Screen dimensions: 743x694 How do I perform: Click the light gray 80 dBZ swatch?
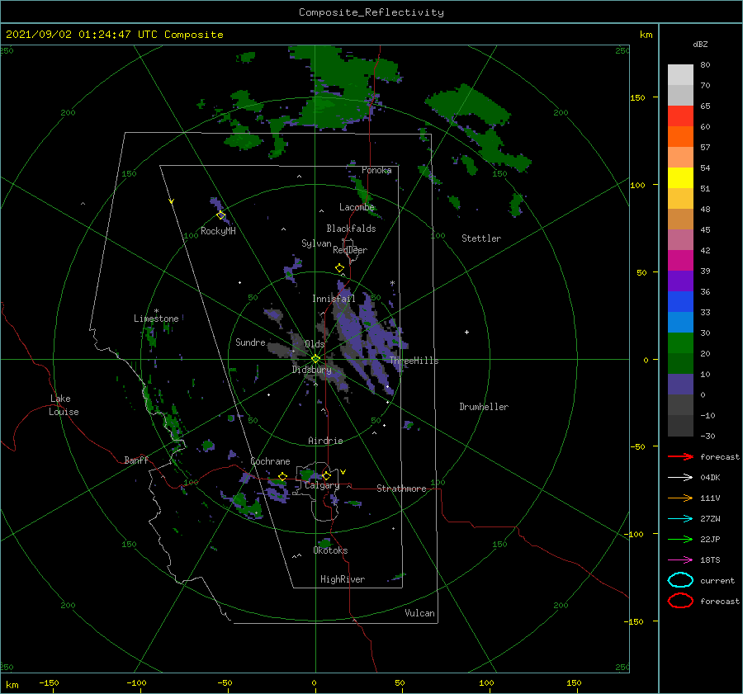[x=680, y=75]
